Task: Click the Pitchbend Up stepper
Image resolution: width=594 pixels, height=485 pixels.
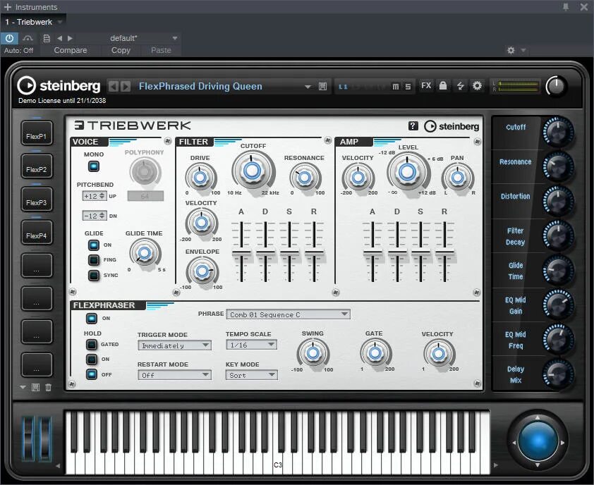Action: coord(102,196)
